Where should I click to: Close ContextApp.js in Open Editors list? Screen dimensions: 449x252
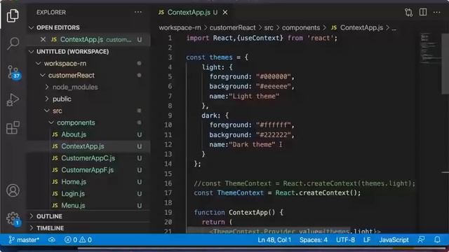tap(43, 39)
